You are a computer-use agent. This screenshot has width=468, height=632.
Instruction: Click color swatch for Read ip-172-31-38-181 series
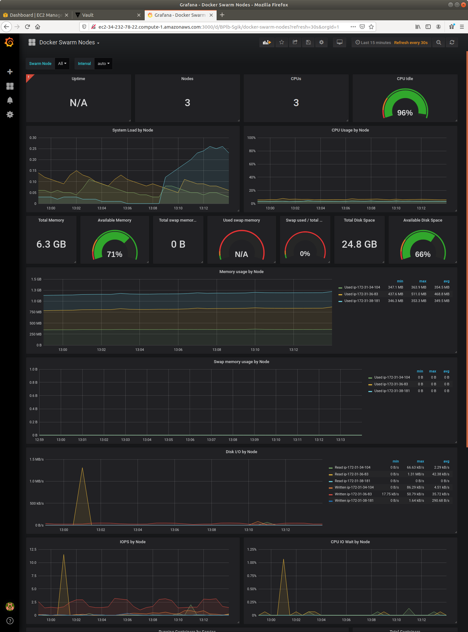(x=331, y=481)
